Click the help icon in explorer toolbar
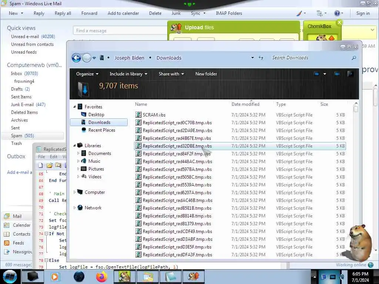The width and height of the screenshot is (379, 284). click(350, 74)
